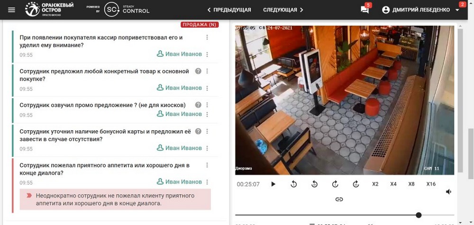Click help icon on specific product offer question

tap(198, 71)
